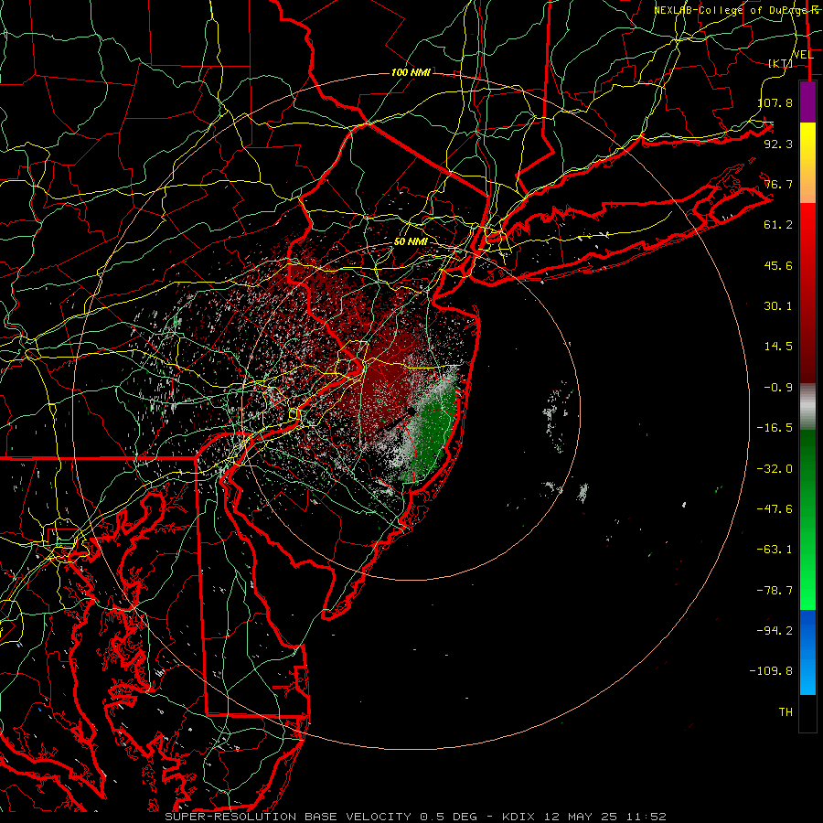Click the -63.1 velocity scale value

pos(775,550)
